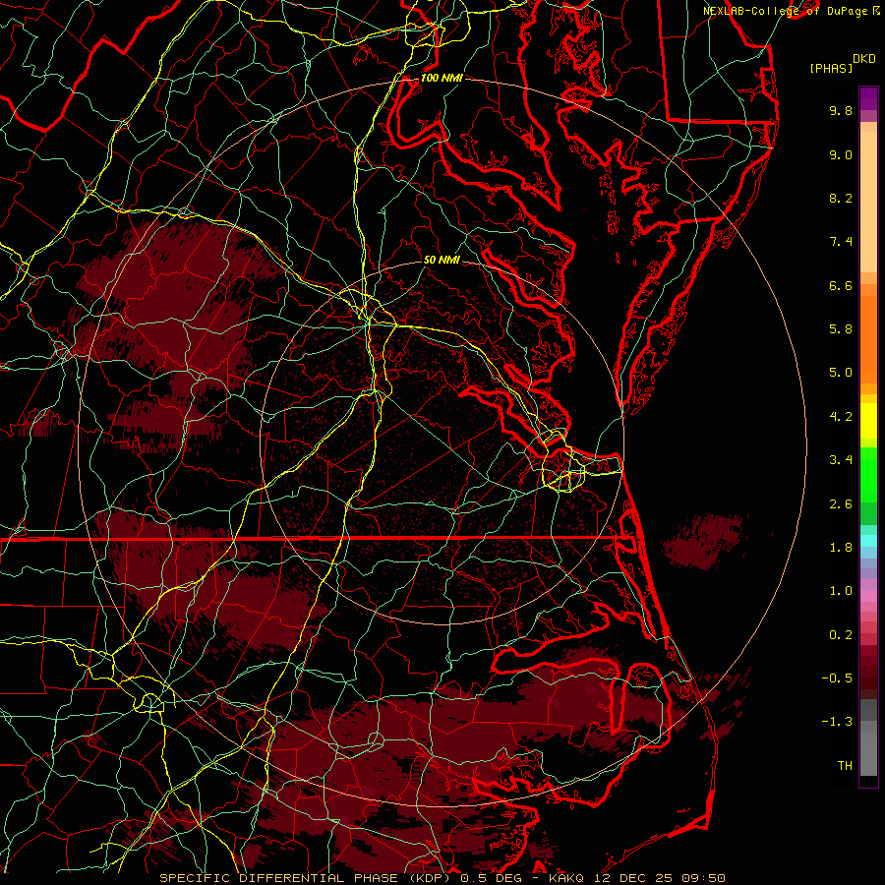The image size is (885, 885).
Task: Click the 5.0 legend value
Action: tap(841, 373)
